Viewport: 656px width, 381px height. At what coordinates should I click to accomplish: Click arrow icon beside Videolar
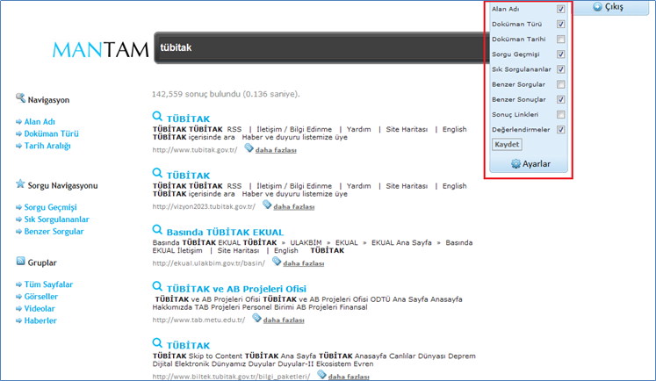[x=18, y=309]
